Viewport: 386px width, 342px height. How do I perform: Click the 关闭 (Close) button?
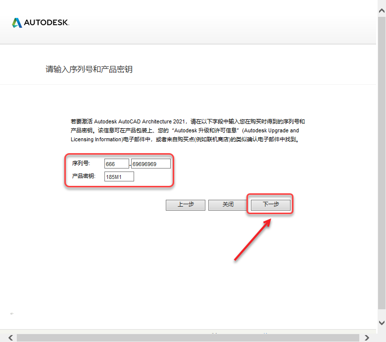point(228,205)
